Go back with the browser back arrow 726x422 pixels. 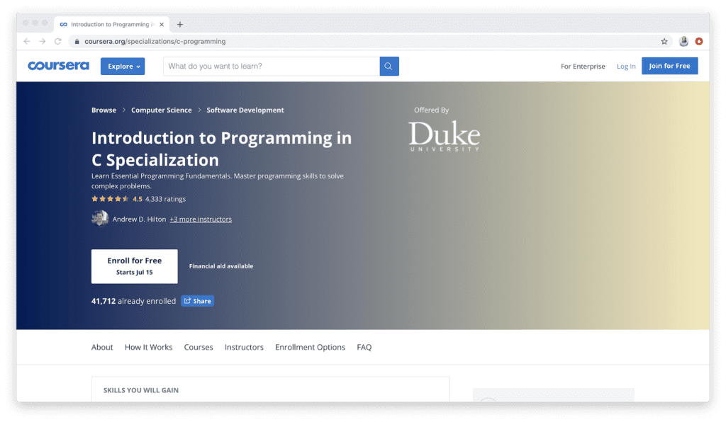27,41
